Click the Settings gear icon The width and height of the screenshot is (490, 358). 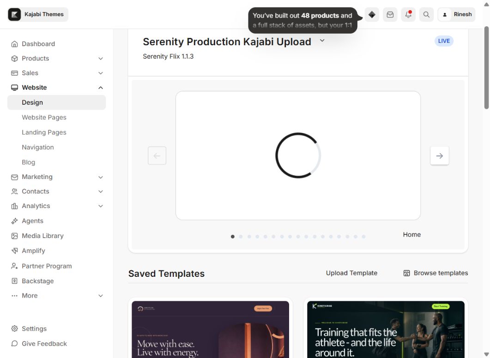[14, 328]
